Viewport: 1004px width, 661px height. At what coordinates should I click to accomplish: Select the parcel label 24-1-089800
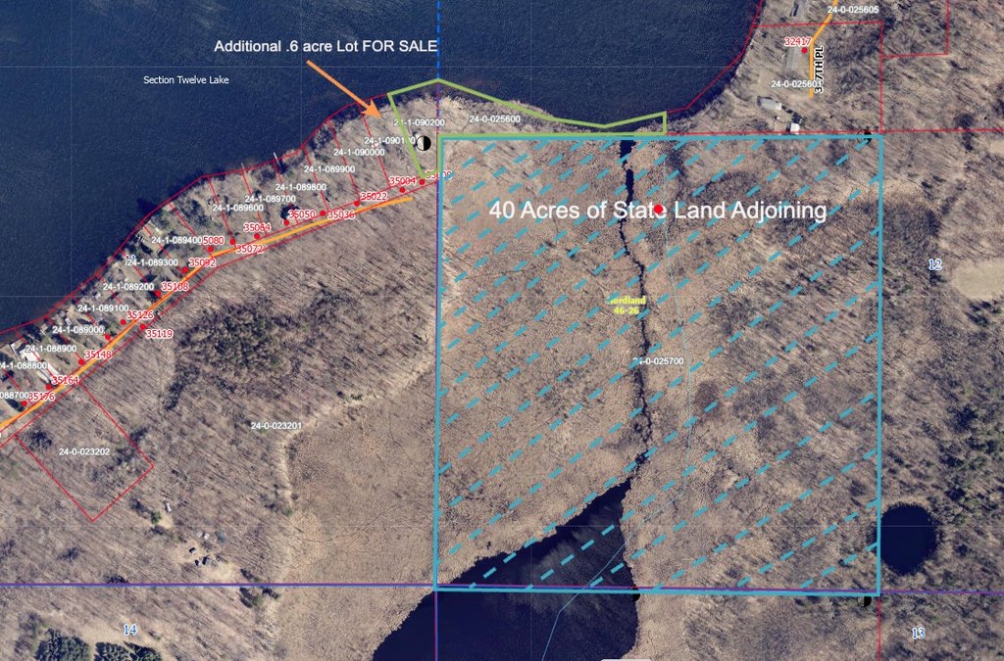(x=301, y=187)
